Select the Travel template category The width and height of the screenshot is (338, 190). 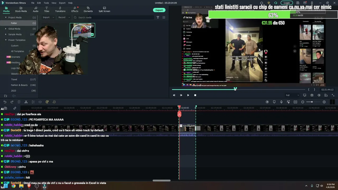(14, 79)
